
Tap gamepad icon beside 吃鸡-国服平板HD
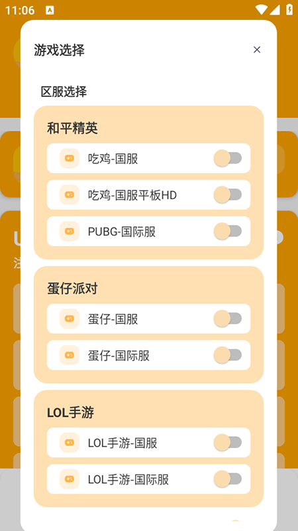point(70,194)
